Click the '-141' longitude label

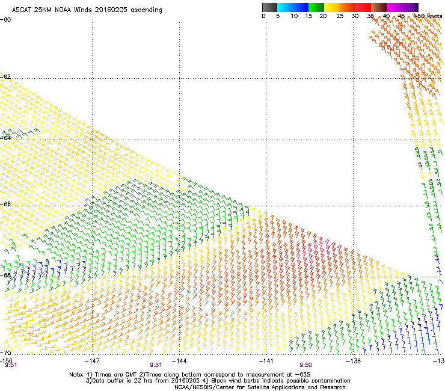tap(266, 361)
